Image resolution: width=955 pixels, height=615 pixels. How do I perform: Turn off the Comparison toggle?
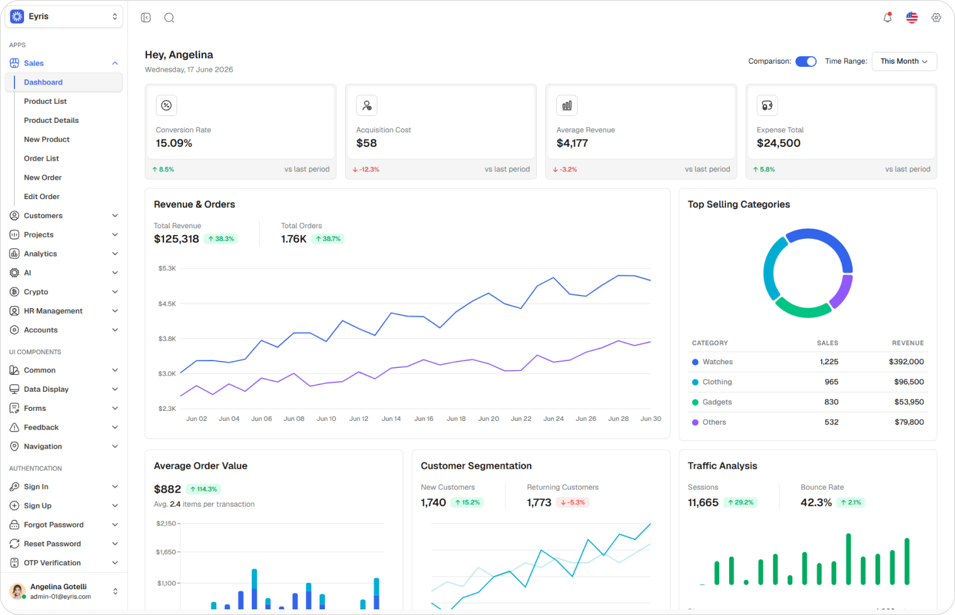(806, 61)
